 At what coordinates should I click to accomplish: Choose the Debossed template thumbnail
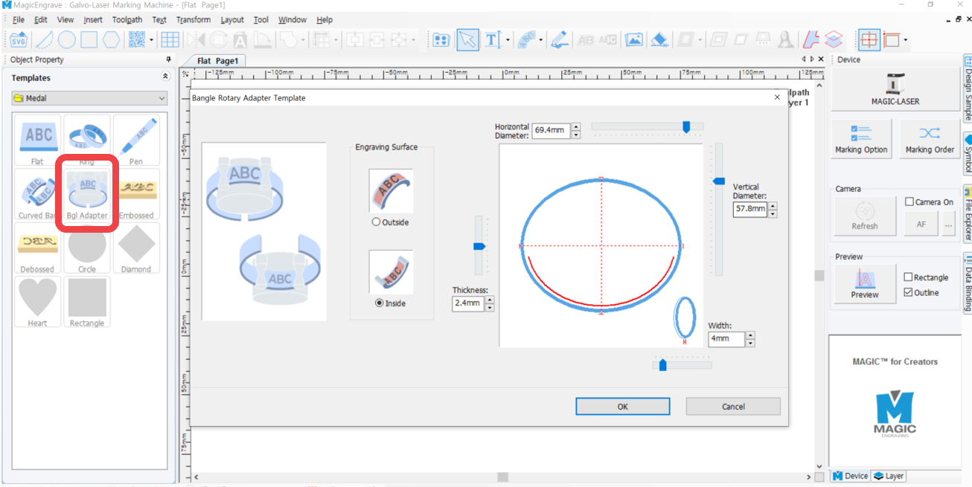(37, 248)
